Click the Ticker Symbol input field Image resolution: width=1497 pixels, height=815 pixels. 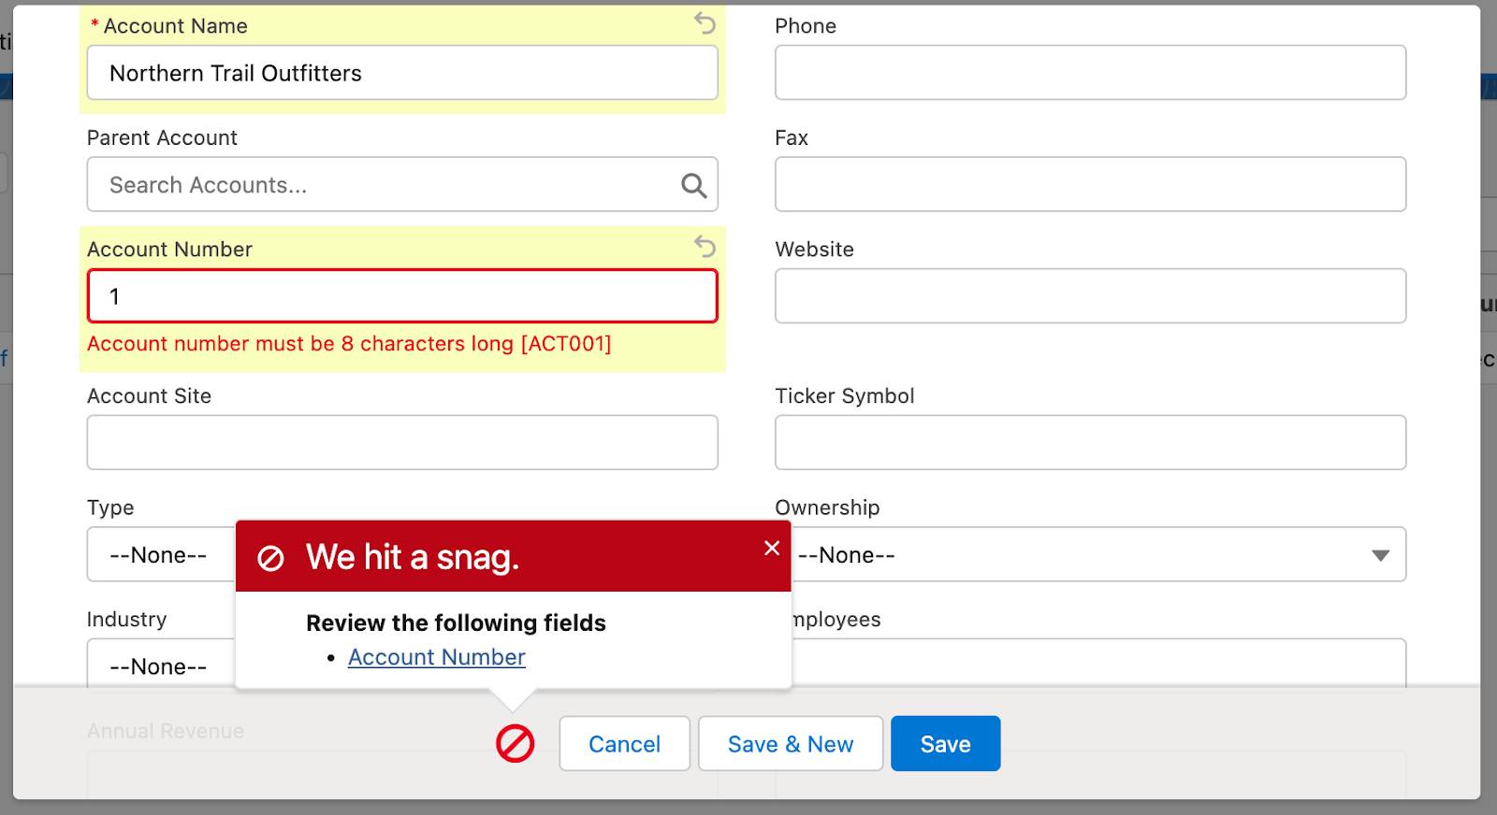[1090, 442]
